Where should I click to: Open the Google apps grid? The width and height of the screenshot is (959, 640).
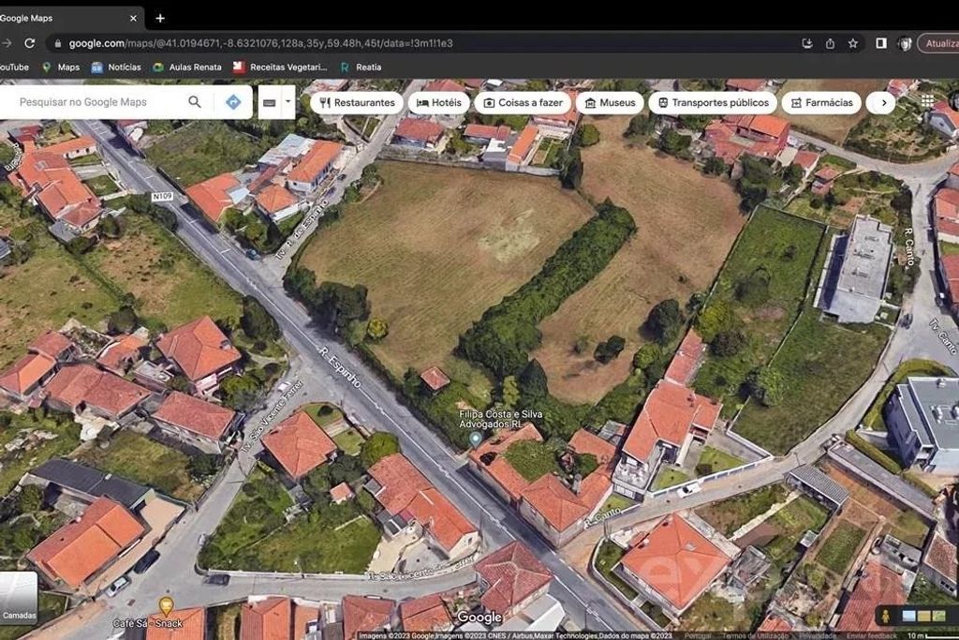tap(927, 101)
